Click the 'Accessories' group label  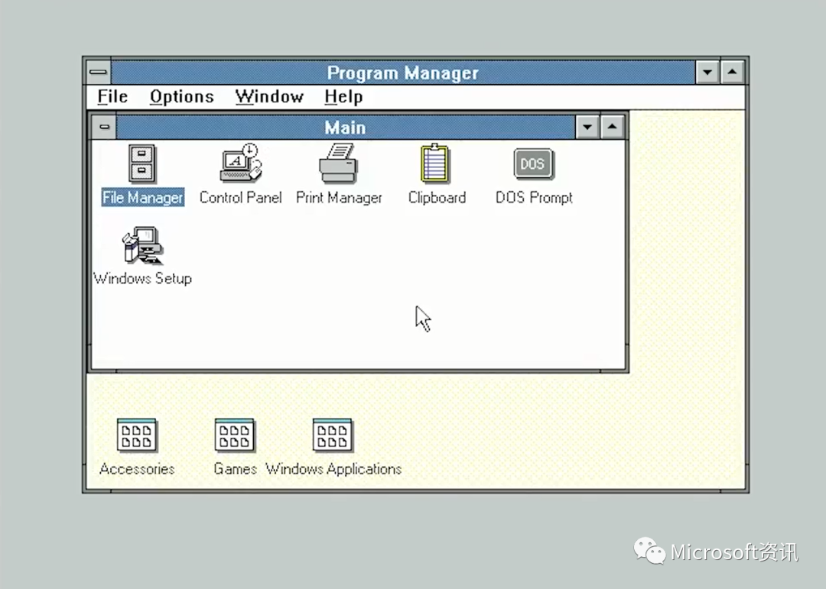(137, 468)
